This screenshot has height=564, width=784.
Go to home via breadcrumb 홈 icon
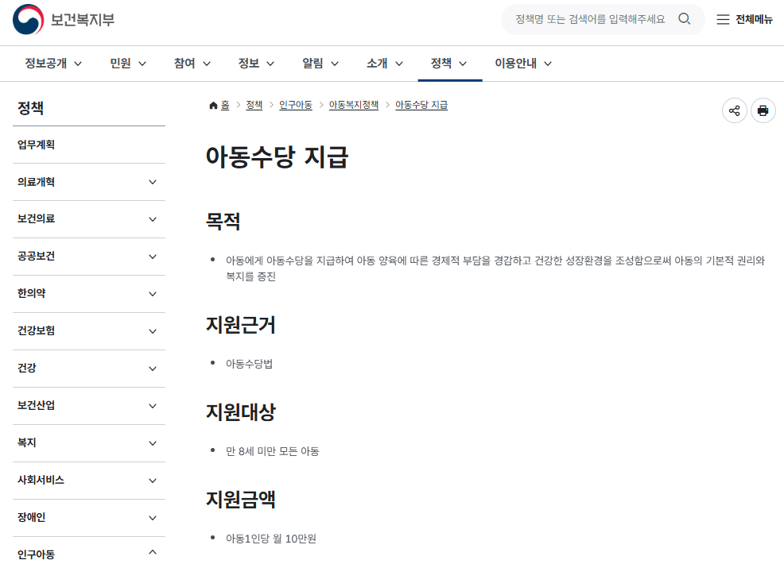[x=219, y=105]
